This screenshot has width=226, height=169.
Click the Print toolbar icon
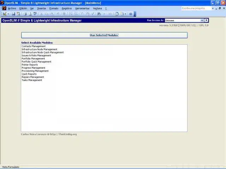click(25, 14)
